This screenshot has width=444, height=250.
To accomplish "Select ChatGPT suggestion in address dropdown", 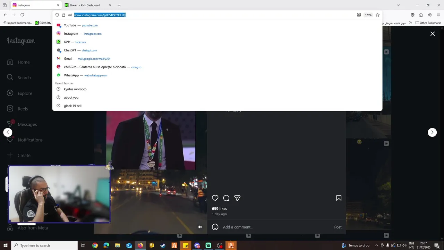I will [x=217, y=50].
